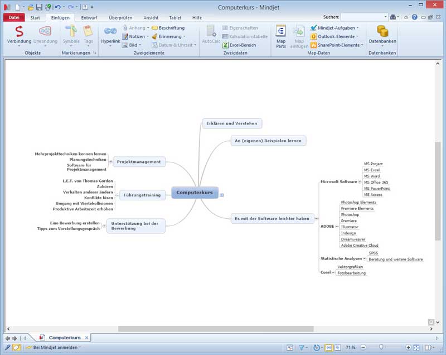Insert an Excel-Bereich
The height and width of the screenshot is (355, 446).
point(241,45)
